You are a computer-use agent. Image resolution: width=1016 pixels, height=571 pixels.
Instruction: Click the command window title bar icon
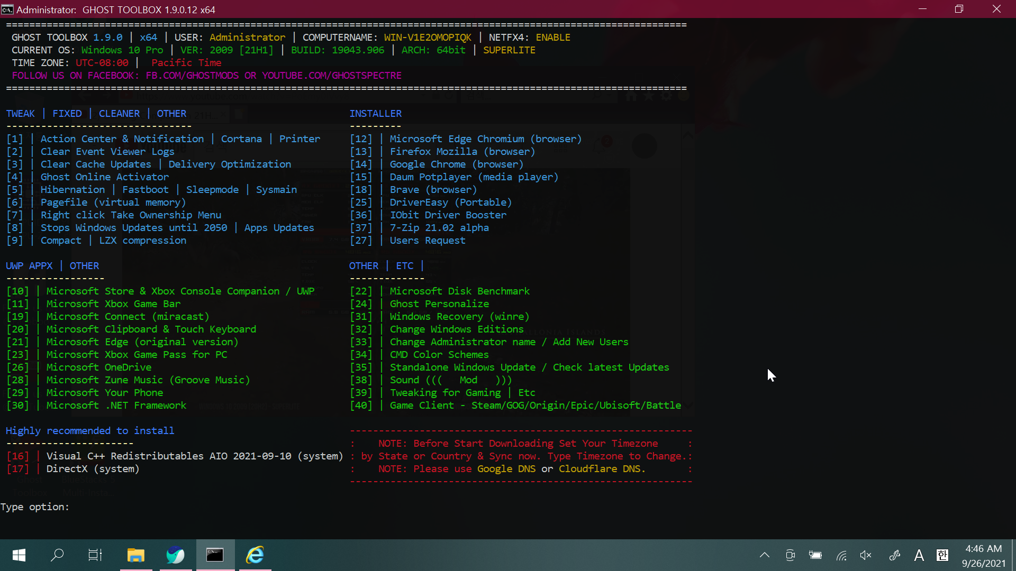tap(7, 10)
